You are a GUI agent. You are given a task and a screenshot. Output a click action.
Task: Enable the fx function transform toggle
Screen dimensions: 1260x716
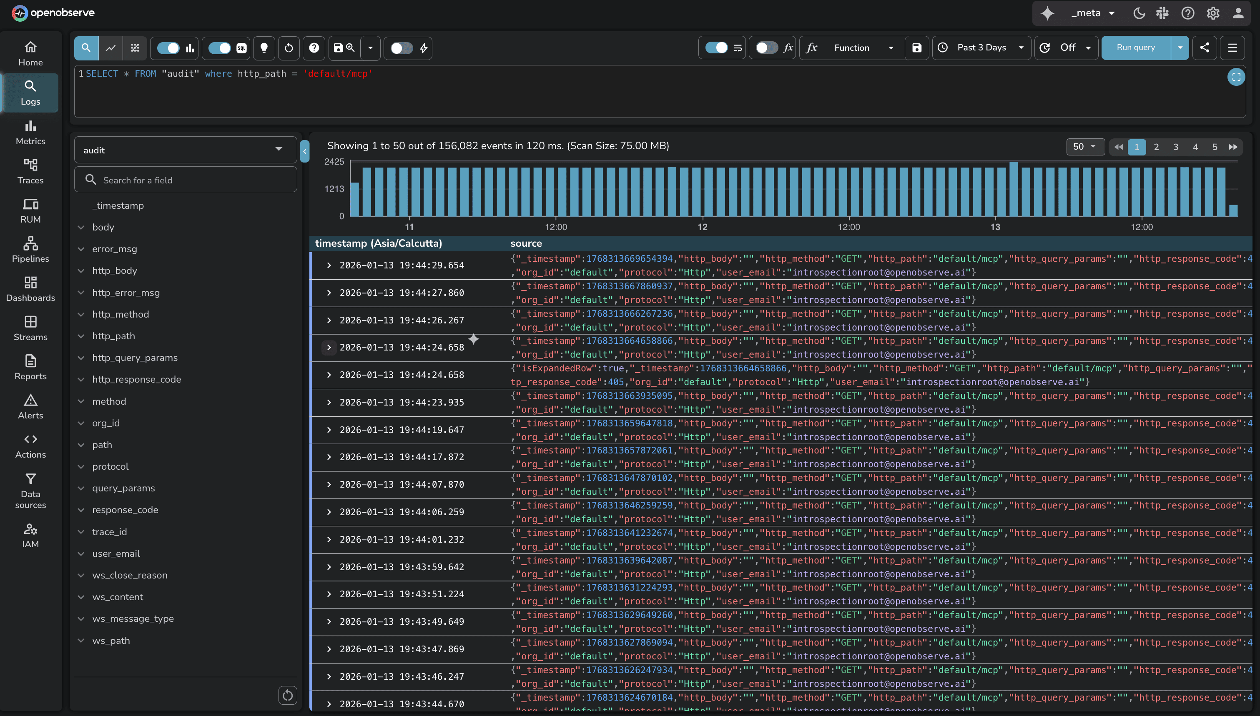(x=766, y=48)
